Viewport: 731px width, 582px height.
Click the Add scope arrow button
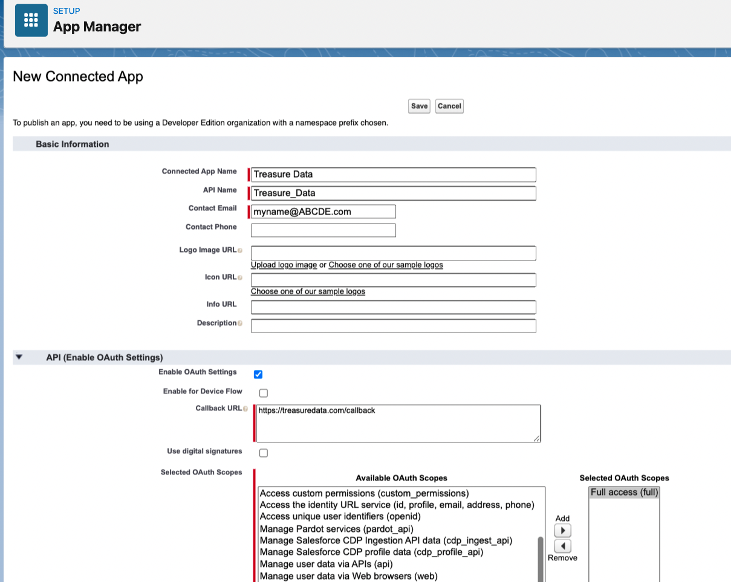pyautogui.click(x=562, y=531)
